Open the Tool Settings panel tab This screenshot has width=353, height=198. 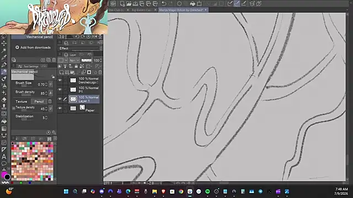click(28, 66)
